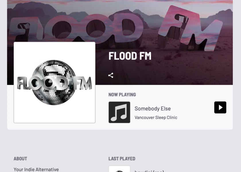Click the Vancouver Sleep Clinic artist name
The height and width of the screenshot is (172, 241).
pyautogui.click(x=156, y=117)
